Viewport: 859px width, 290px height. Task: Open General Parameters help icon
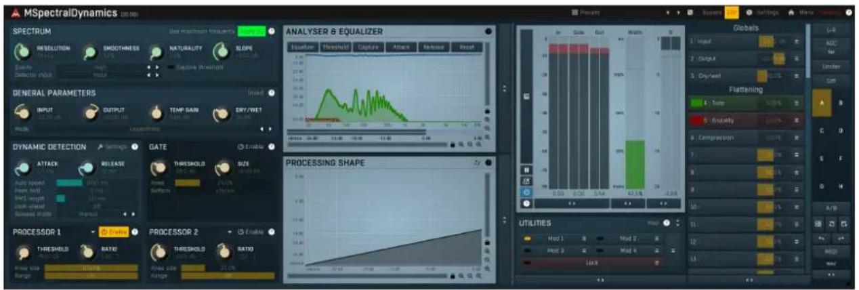click(271, 93)
